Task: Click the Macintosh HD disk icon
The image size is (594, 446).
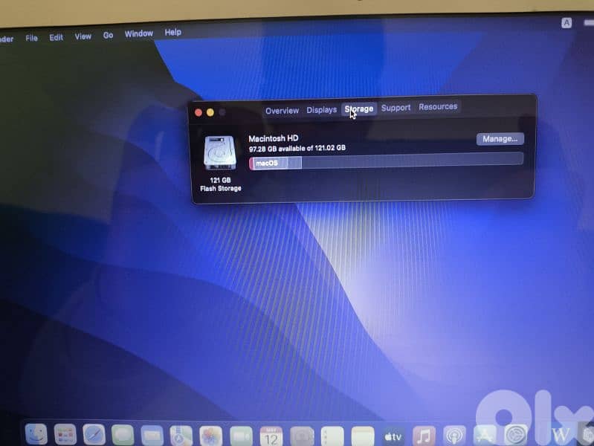Action: tap(220, 153)
